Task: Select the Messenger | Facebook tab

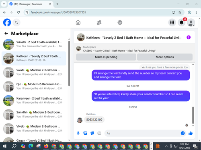Action: [31, 4]
